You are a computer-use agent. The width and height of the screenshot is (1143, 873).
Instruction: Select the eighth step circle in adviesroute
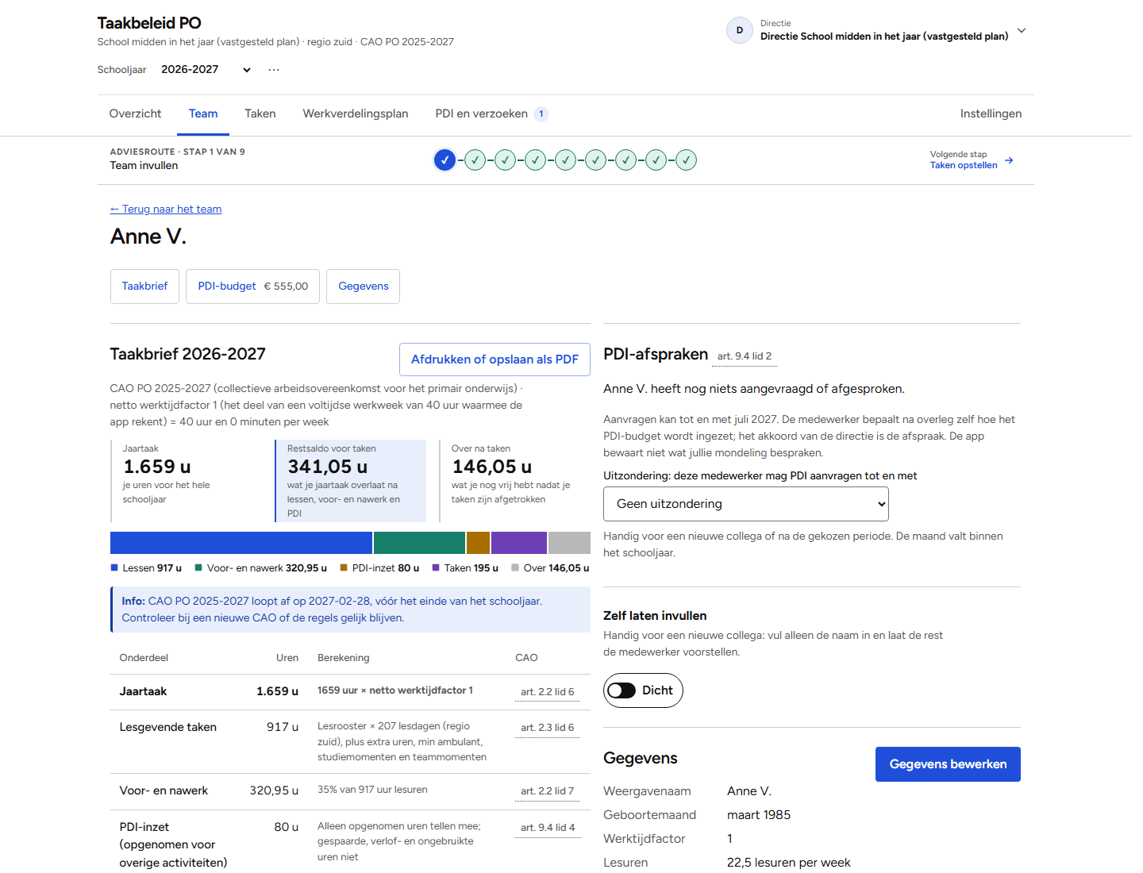[x=656, y=160]
